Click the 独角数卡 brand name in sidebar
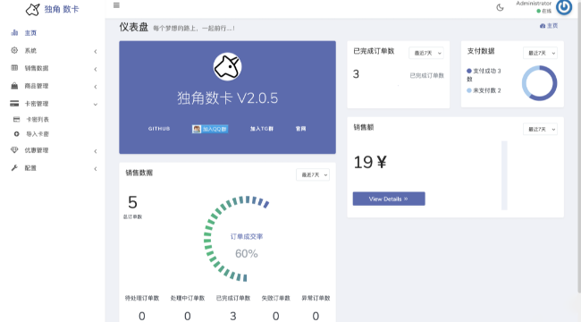 point(62,9)
